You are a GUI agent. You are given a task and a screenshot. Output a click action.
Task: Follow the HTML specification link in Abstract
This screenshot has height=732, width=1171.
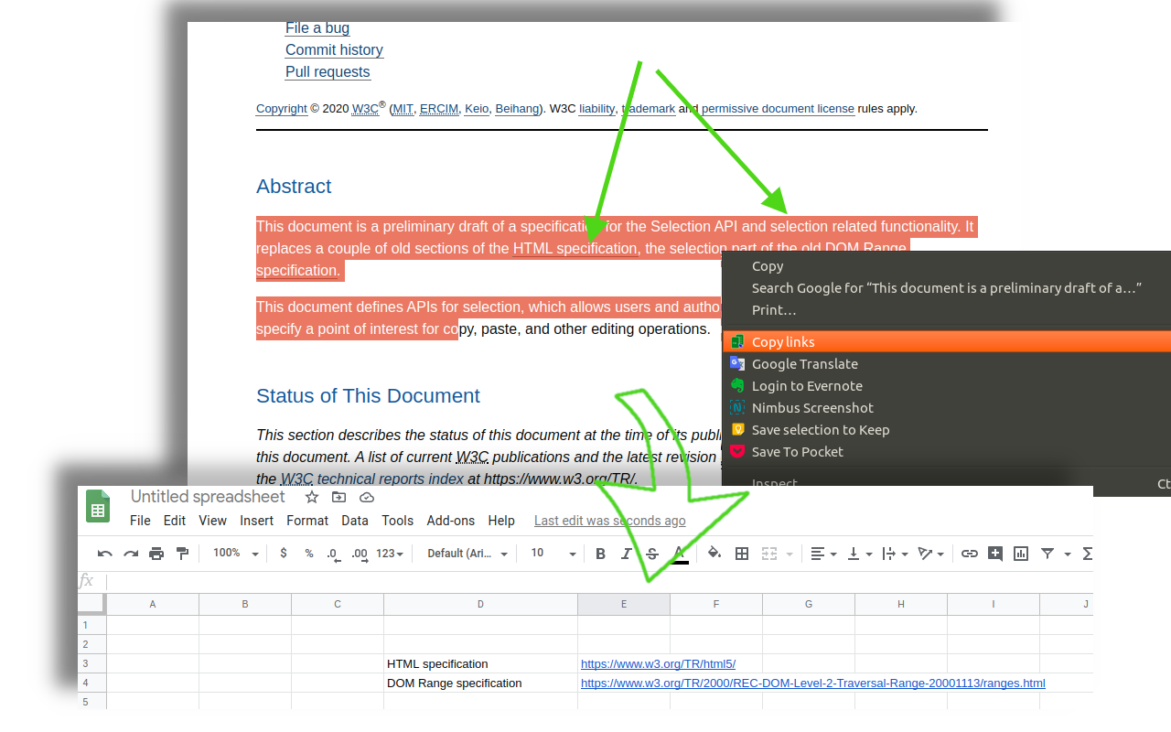[575, 249]
